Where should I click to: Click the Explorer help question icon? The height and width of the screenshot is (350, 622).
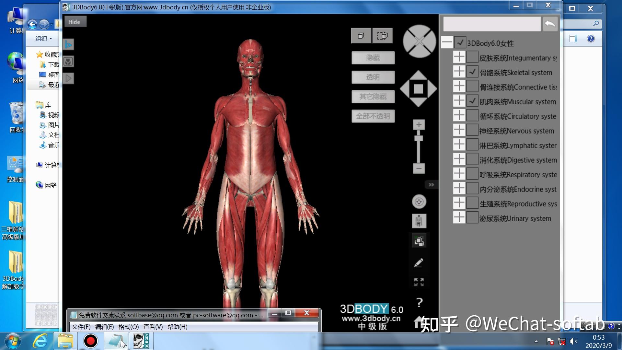[x=591, y=39]
